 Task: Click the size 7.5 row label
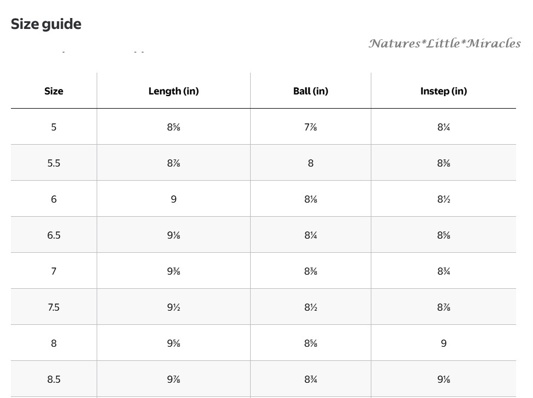pyautogui.click(x=54, y=307)
